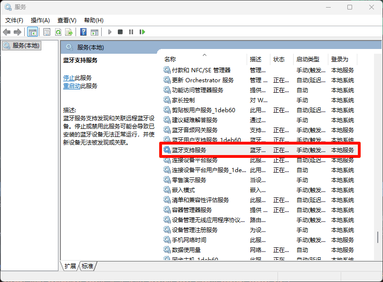383x282 pixels.
Task: Click the 停止 link to stop this service
Action: [x=69, y=78]
